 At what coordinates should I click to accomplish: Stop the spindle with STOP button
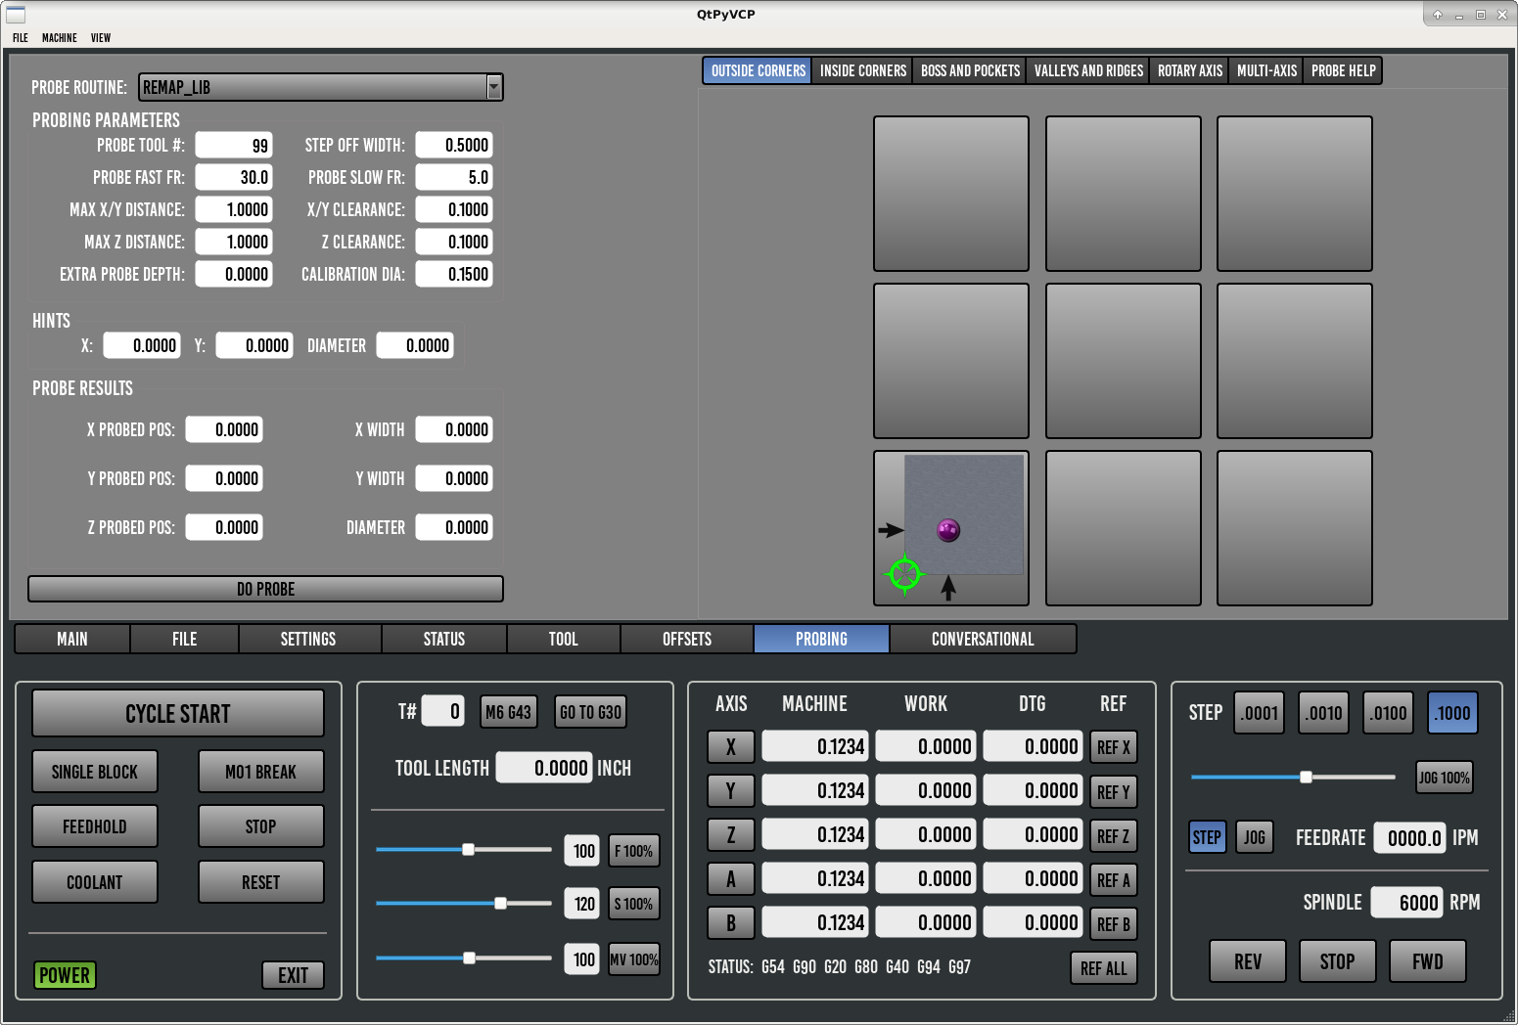click(x=1337, y=961)
